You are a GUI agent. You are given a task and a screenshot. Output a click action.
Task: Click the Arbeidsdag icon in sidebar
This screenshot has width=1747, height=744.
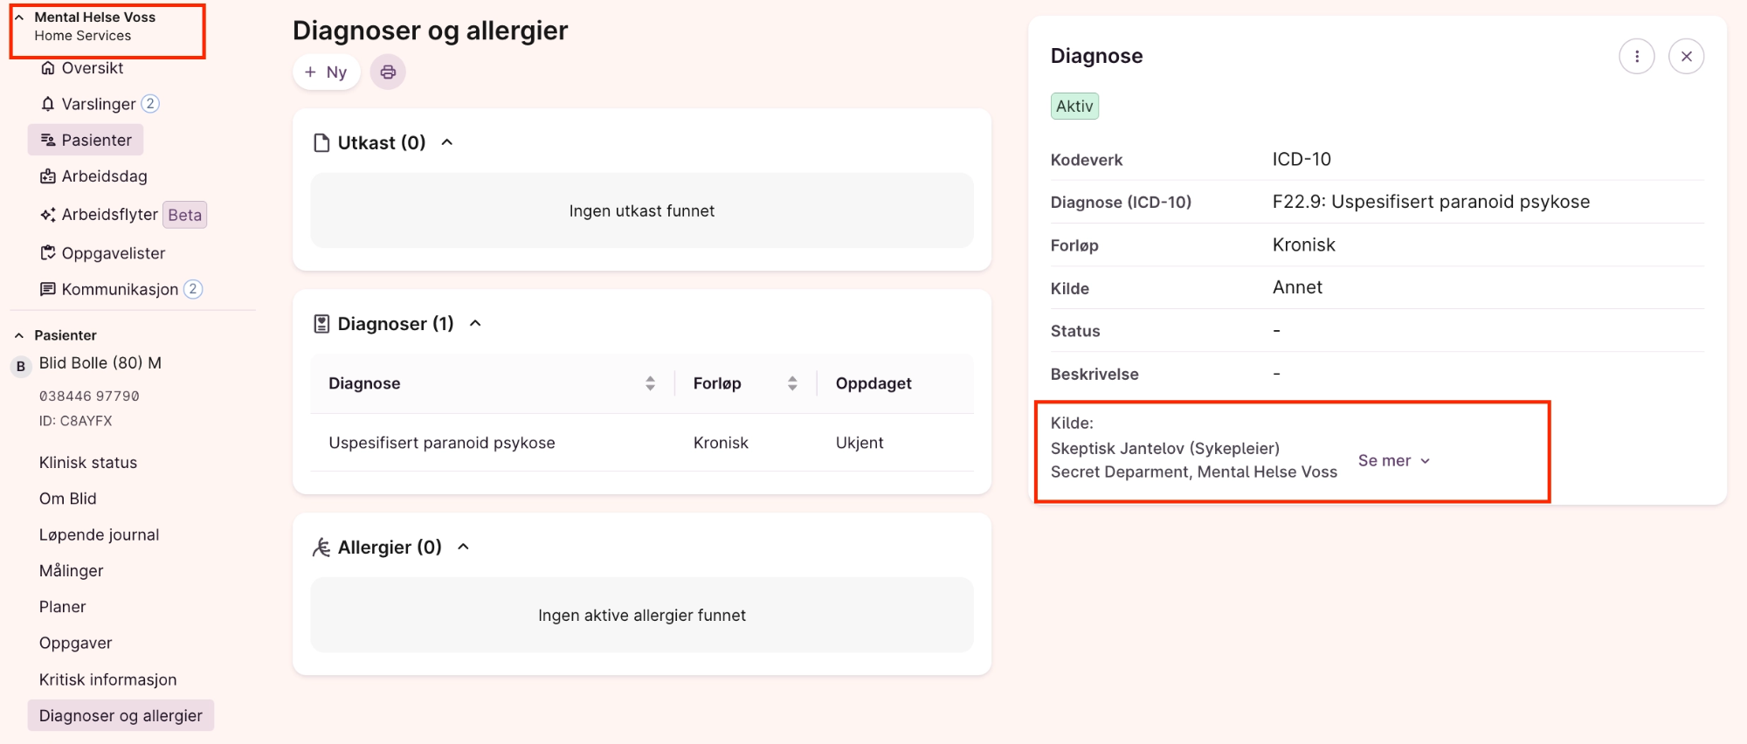pos(48,176)
